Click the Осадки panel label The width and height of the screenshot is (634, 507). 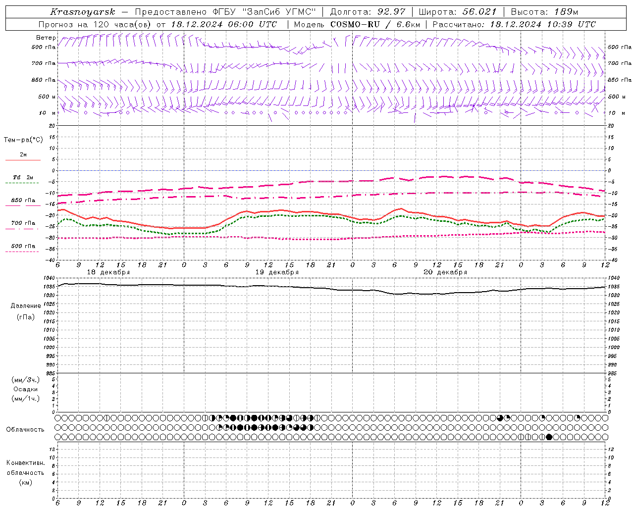(x=26, y=389)
